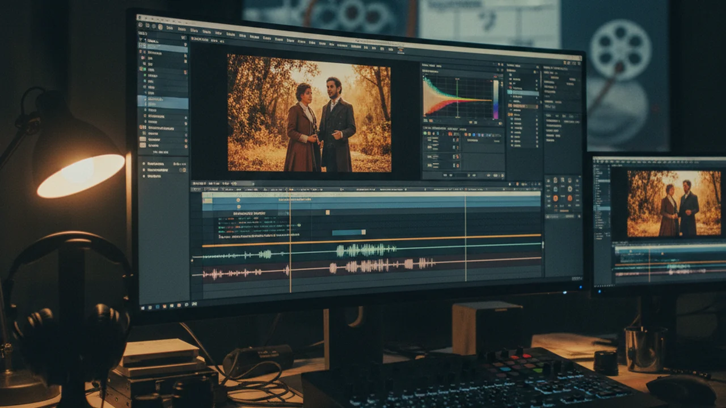Click the orange circle icon on top blue track
Screen dimensions: 726x408
click(x=238, y=200)
